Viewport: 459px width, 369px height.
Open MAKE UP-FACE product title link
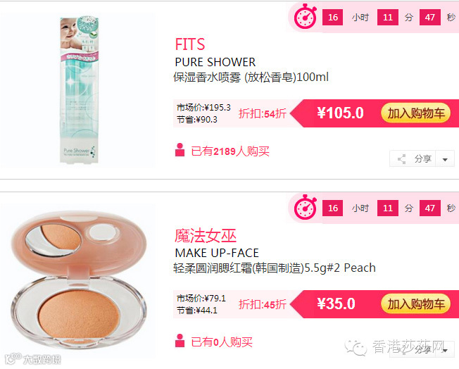pyautogui.click(x=217, y=253)
